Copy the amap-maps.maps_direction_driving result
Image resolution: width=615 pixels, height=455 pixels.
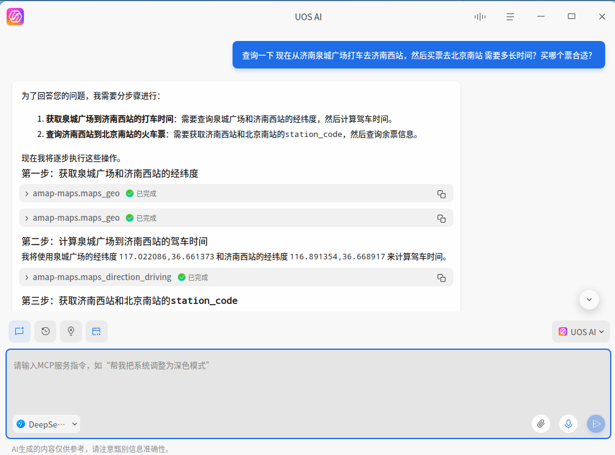pos(441,278)
